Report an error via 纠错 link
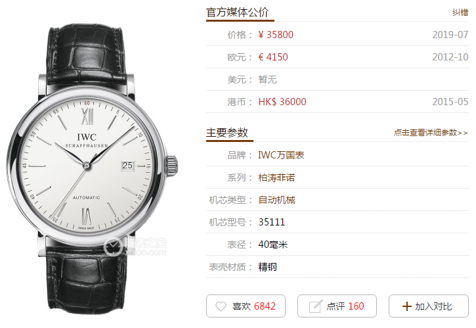This screenshot has height=328, width=476. pyautogui.click(x=460, y=12)
